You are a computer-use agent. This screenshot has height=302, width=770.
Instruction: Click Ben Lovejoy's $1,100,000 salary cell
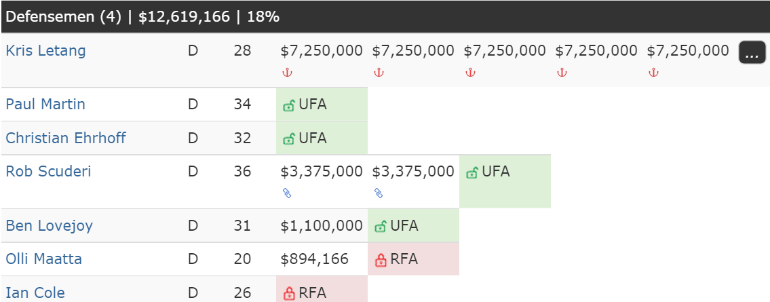coord(322,225)
